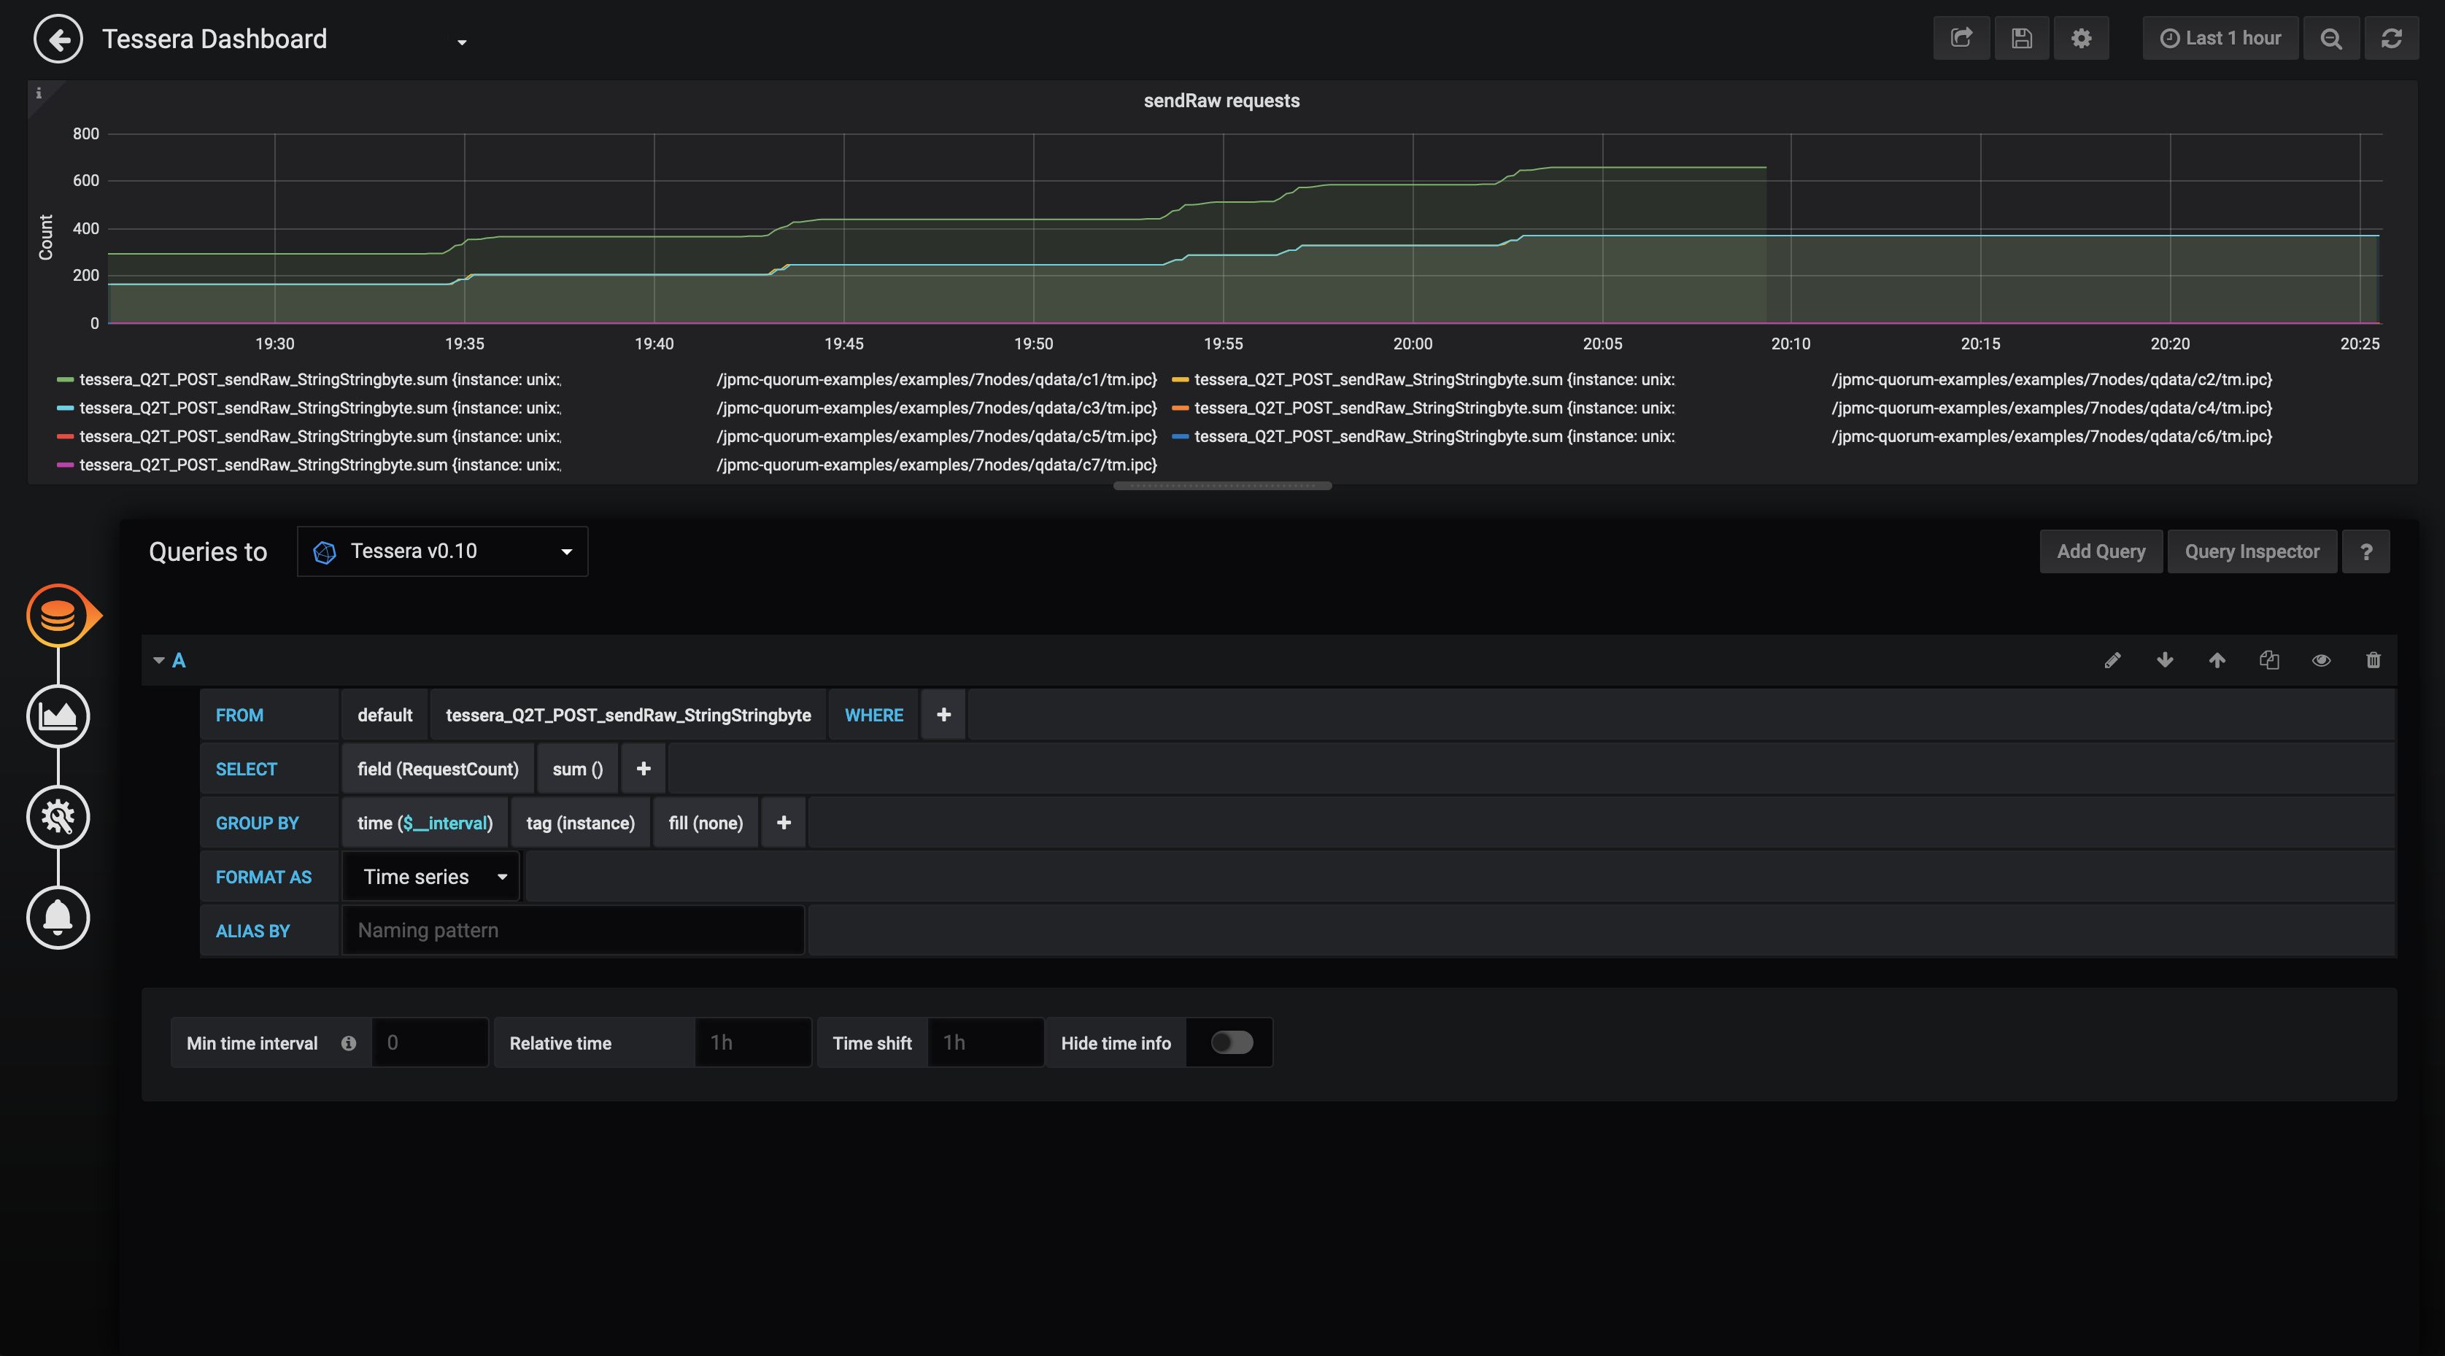Image resolution: width=2445 pixels, height=1356 pixels.
Task: Toggle Hide time info switch
Action: tap(1231, 1044)
